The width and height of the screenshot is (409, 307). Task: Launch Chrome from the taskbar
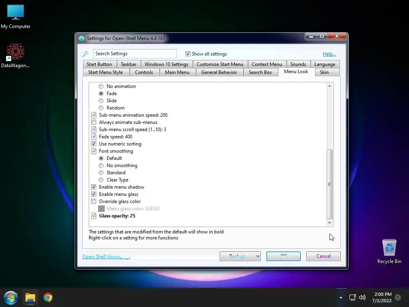point(48,297)
